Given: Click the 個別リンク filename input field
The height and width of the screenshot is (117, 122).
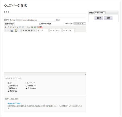Looking at the screenshot, I should coord(46,20).
